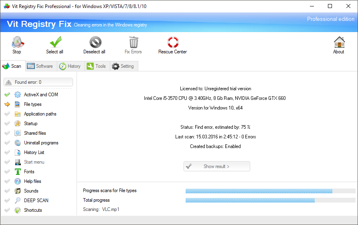Image resolution: width=358 pixels, height=225 pixels.
Task: Click the Start menu icon
Action: pyautogui.click(x=18, y=162)
